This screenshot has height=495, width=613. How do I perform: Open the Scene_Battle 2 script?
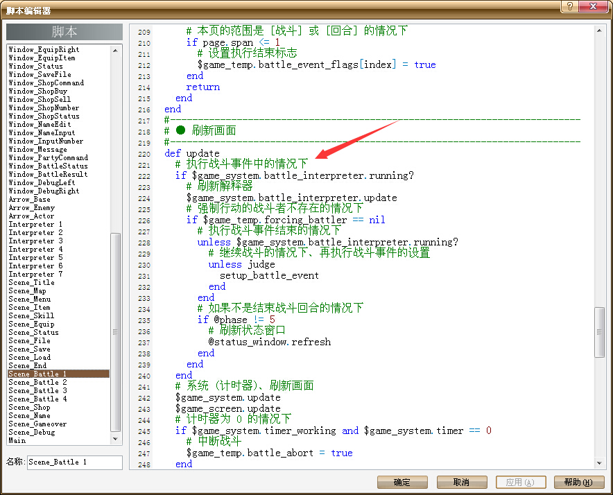point(38,383)
